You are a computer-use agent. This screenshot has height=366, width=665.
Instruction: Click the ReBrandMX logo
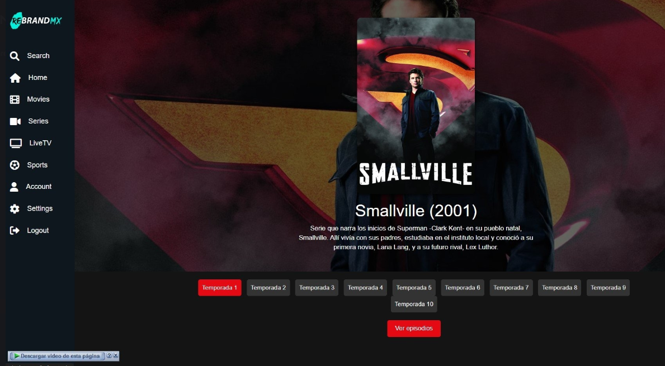click(36, 20)
